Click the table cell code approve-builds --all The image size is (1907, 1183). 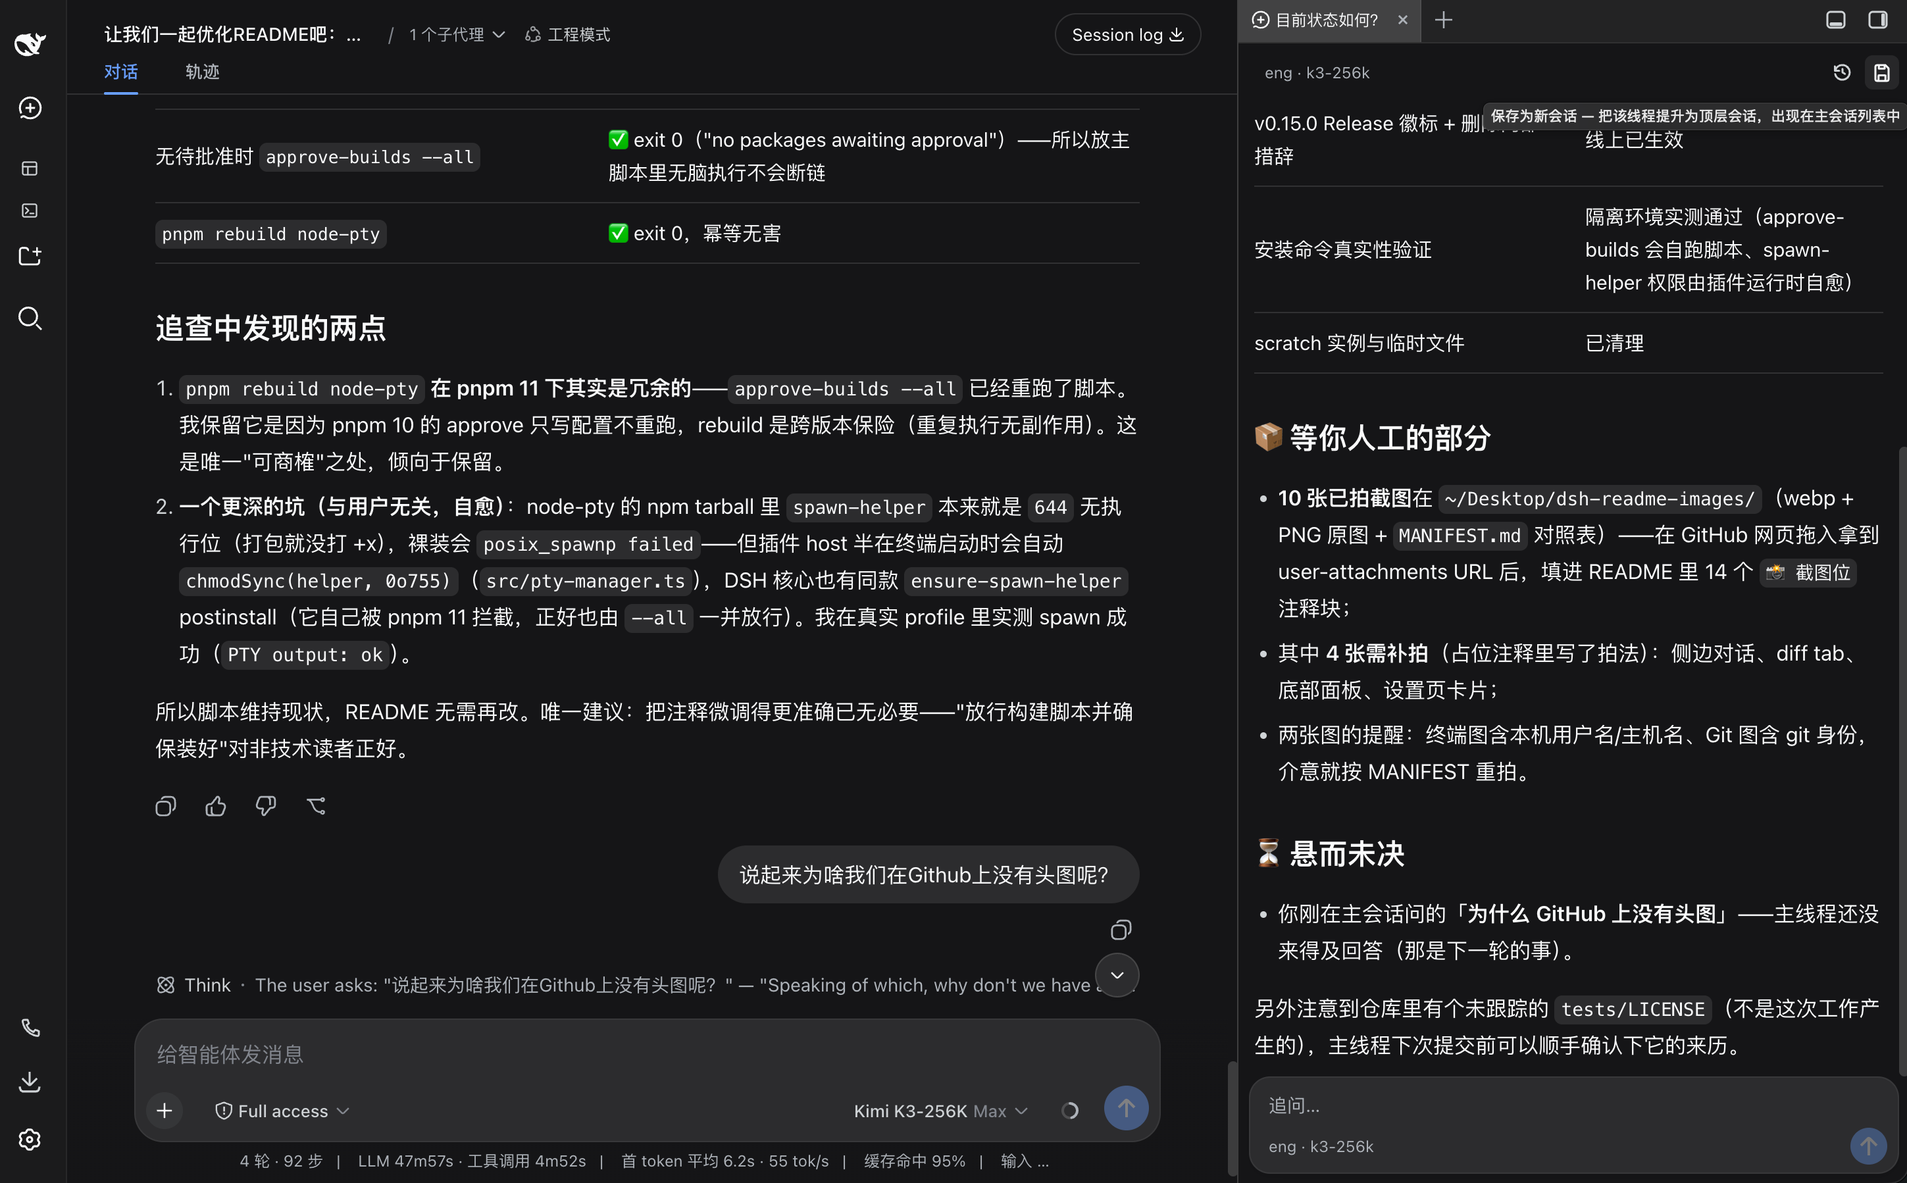[369, 157]
